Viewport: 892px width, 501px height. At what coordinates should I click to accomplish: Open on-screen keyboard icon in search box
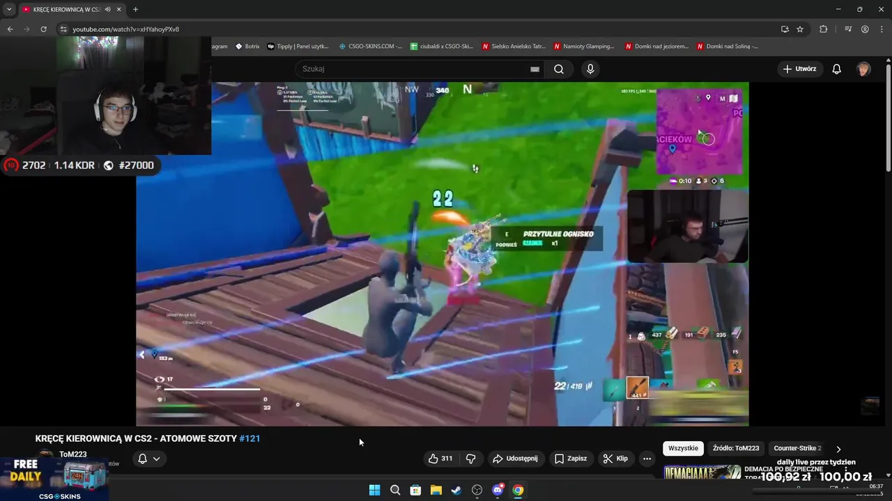click(535, 69)
